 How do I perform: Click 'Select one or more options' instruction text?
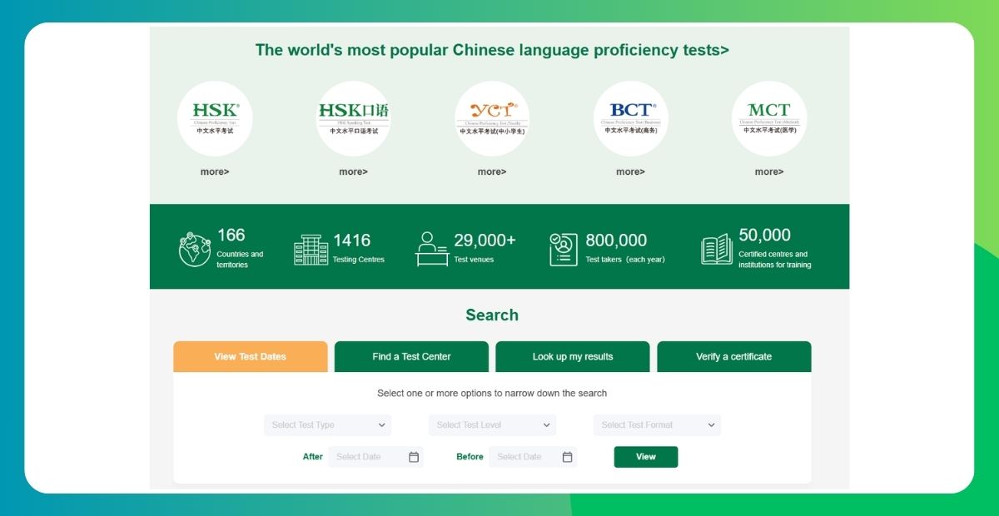(492, 394)
